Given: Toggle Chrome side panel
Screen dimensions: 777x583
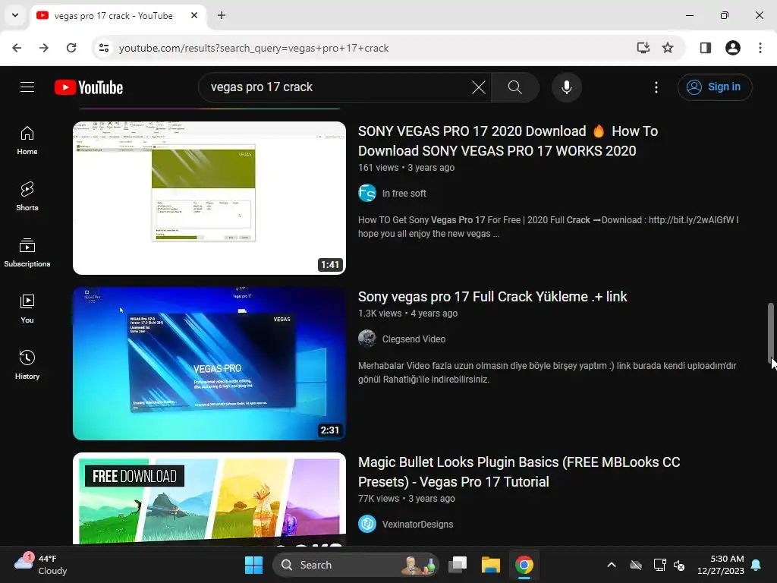Looking at the screenshot, I should [706, 48].
